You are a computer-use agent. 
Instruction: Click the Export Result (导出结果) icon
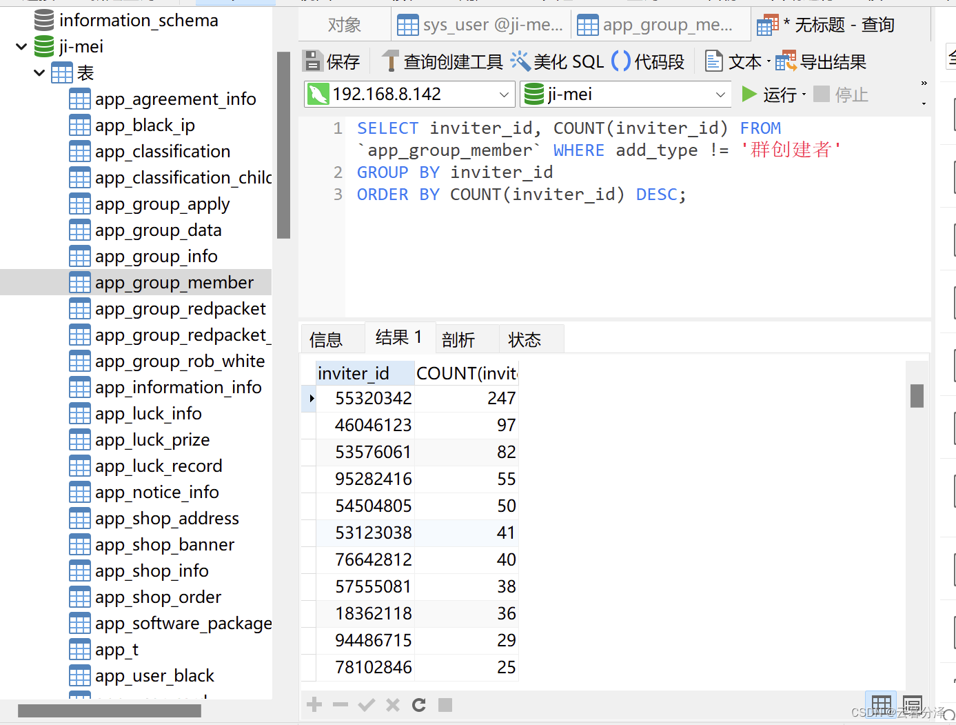785,61
